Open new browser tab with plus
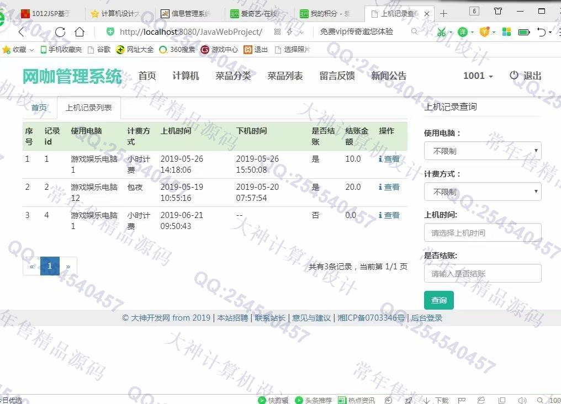561x404 pixels. pyautogui.click(x=444, y=13)
